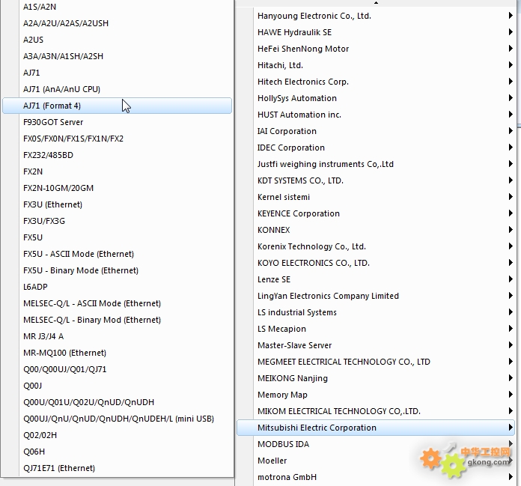This screenshot has height=486, width=521.
Task: Pick the Q06H entry
Action: coord(117,452)
